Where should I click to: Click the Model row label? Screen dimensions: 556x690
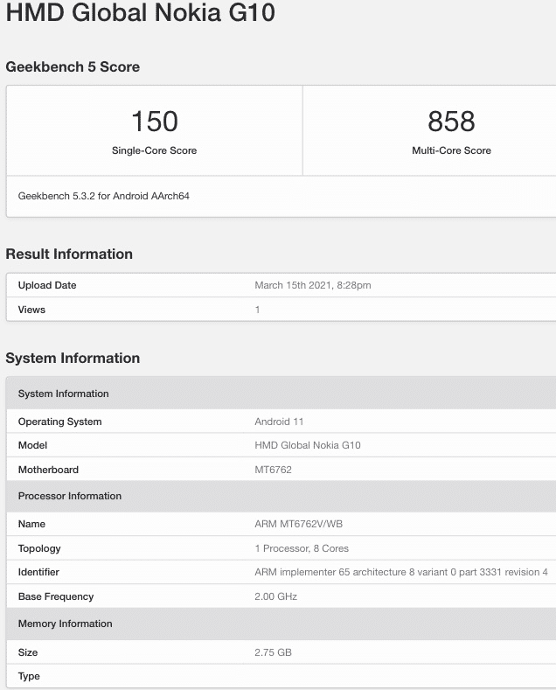[x=32, y=445]
